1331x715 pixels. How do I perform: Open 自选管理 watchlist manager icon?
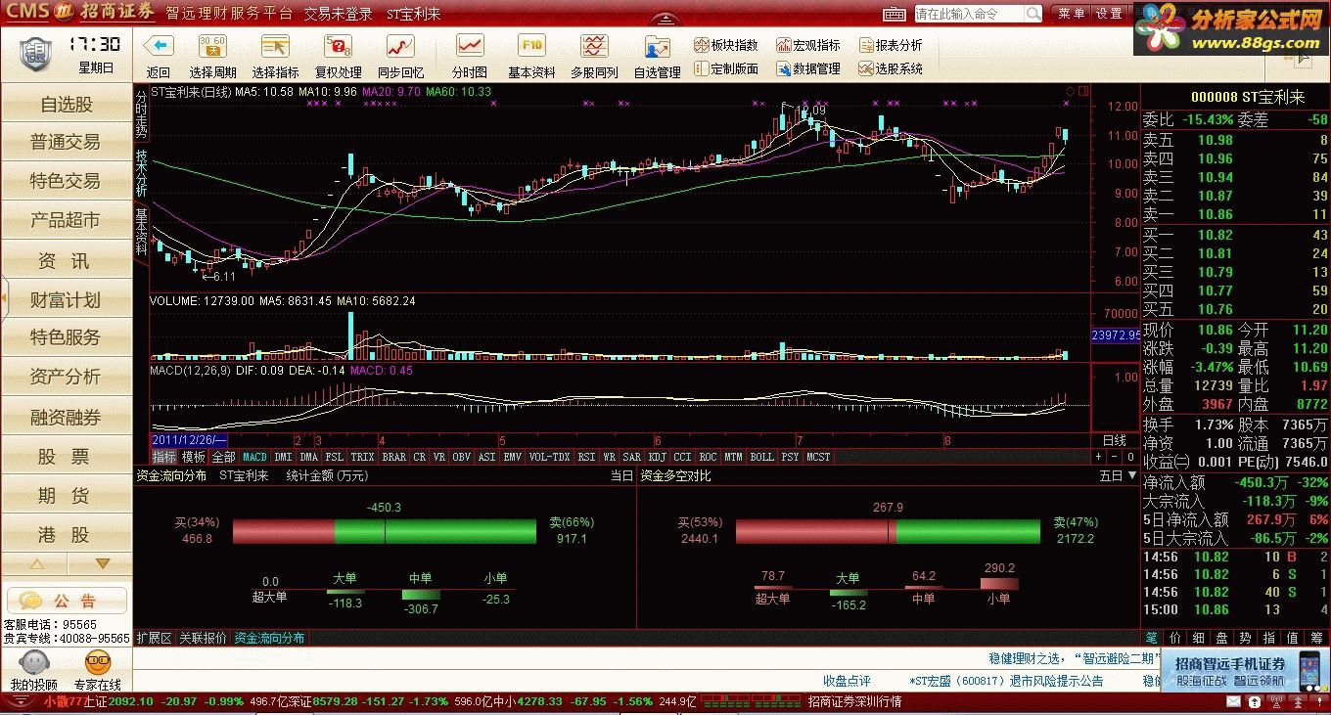[657, 46]
